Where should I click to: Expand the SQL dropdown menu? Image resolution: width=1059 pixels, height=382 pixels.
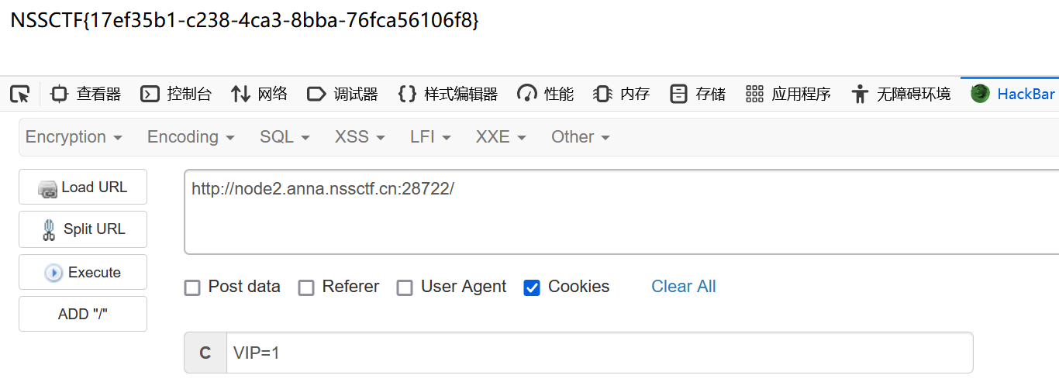[285, 137]
